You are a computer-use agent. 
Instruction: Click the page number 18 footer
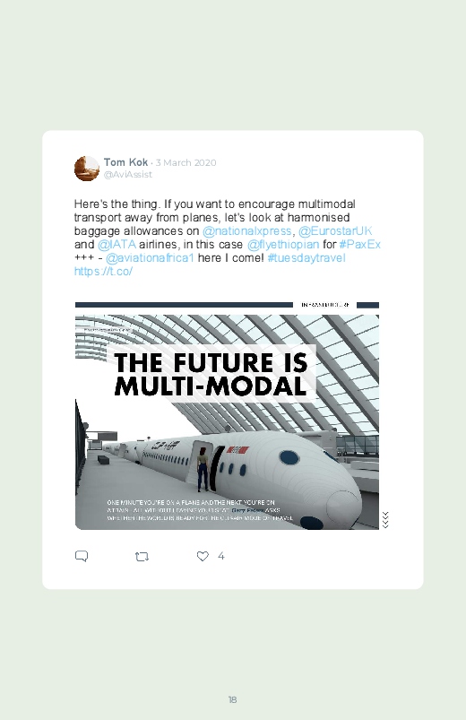(x=232, y=699)
